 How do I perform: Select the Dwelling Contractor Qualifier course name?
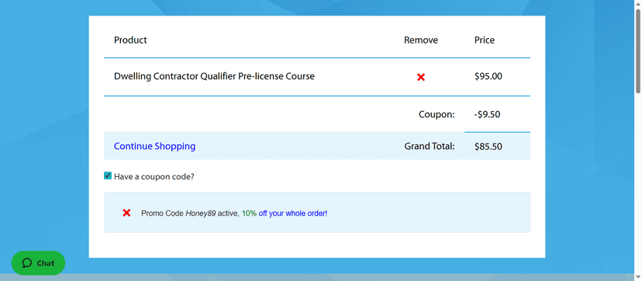click(x=214, y=76)
